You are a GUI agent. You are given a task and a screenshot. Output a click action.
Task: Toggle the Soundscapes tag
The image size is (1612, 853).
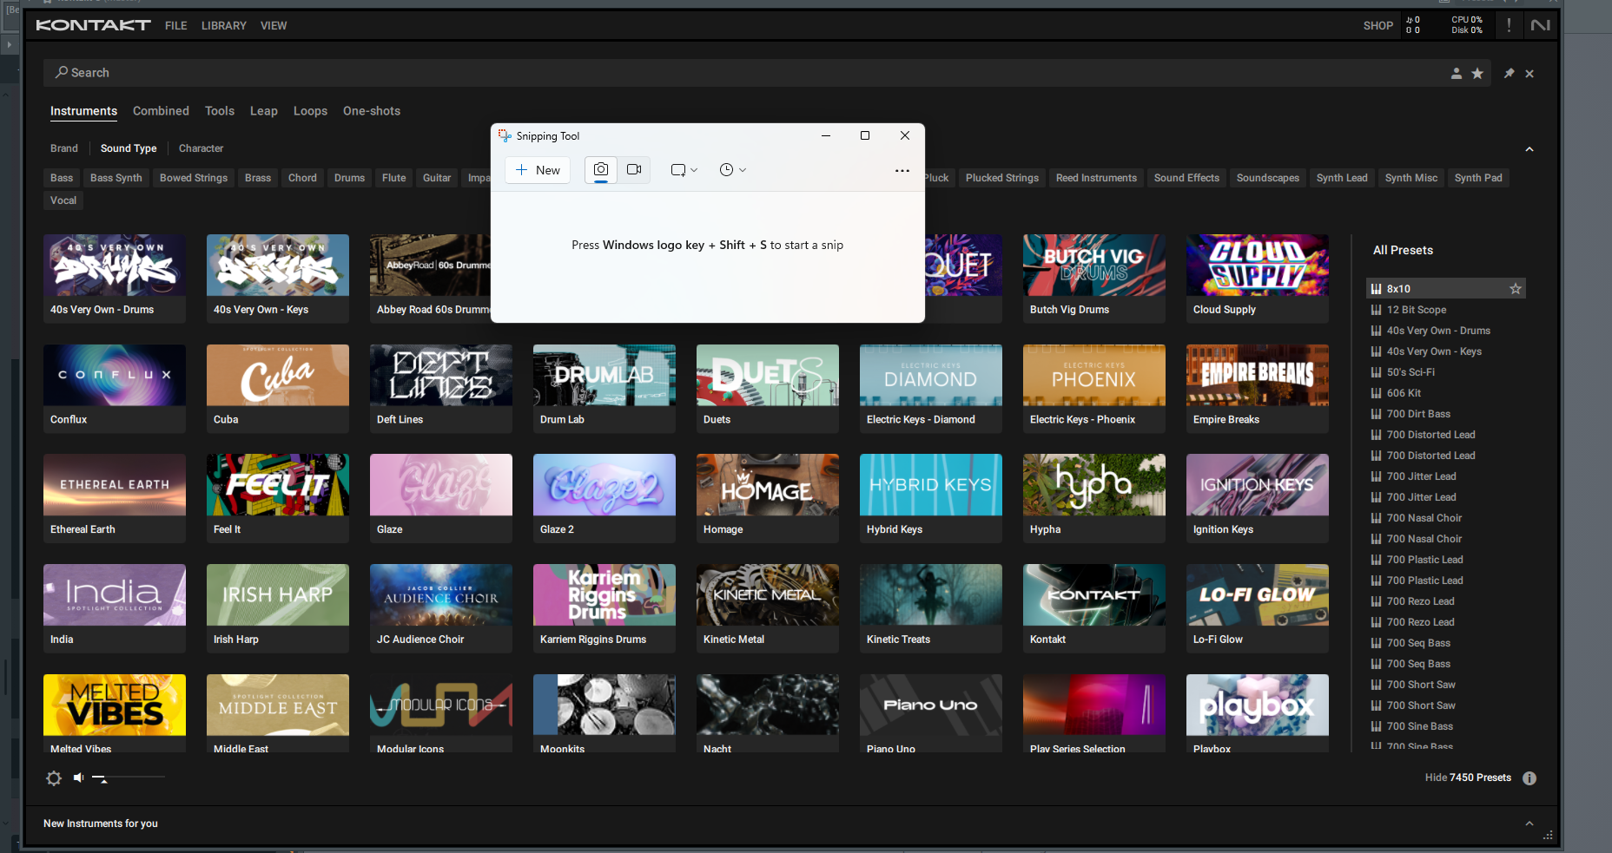click(1268, 178)
